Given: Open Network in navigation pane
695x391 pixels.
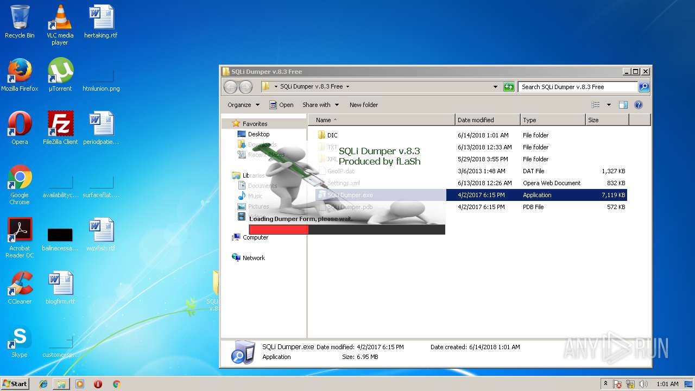Looking at the screenshot, I should [x=254, y=258].
